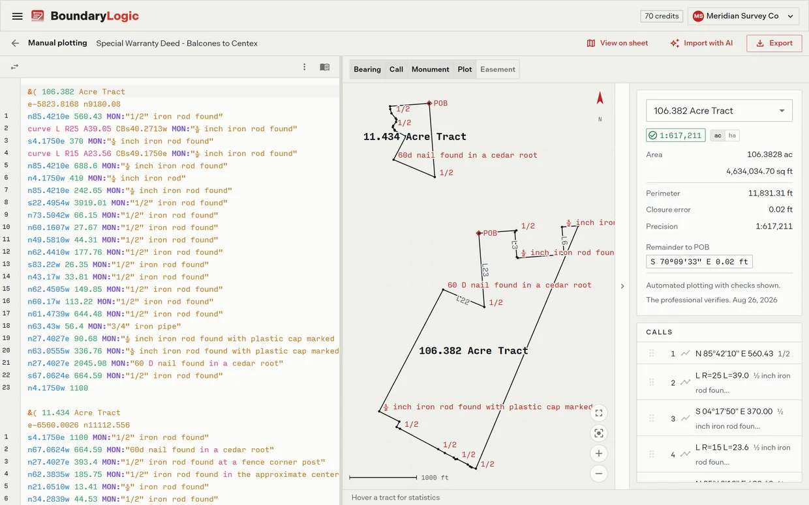Screen dimensions: 809x505
Task: Toggle Easement display option
Action: (498, 69)
